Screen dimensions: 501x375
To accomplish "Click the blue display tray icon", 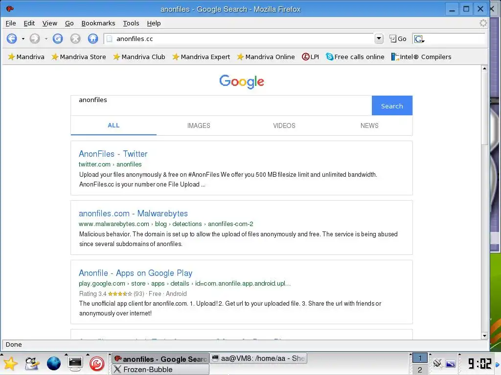I will pyautogui.click(x=451, y=363).
